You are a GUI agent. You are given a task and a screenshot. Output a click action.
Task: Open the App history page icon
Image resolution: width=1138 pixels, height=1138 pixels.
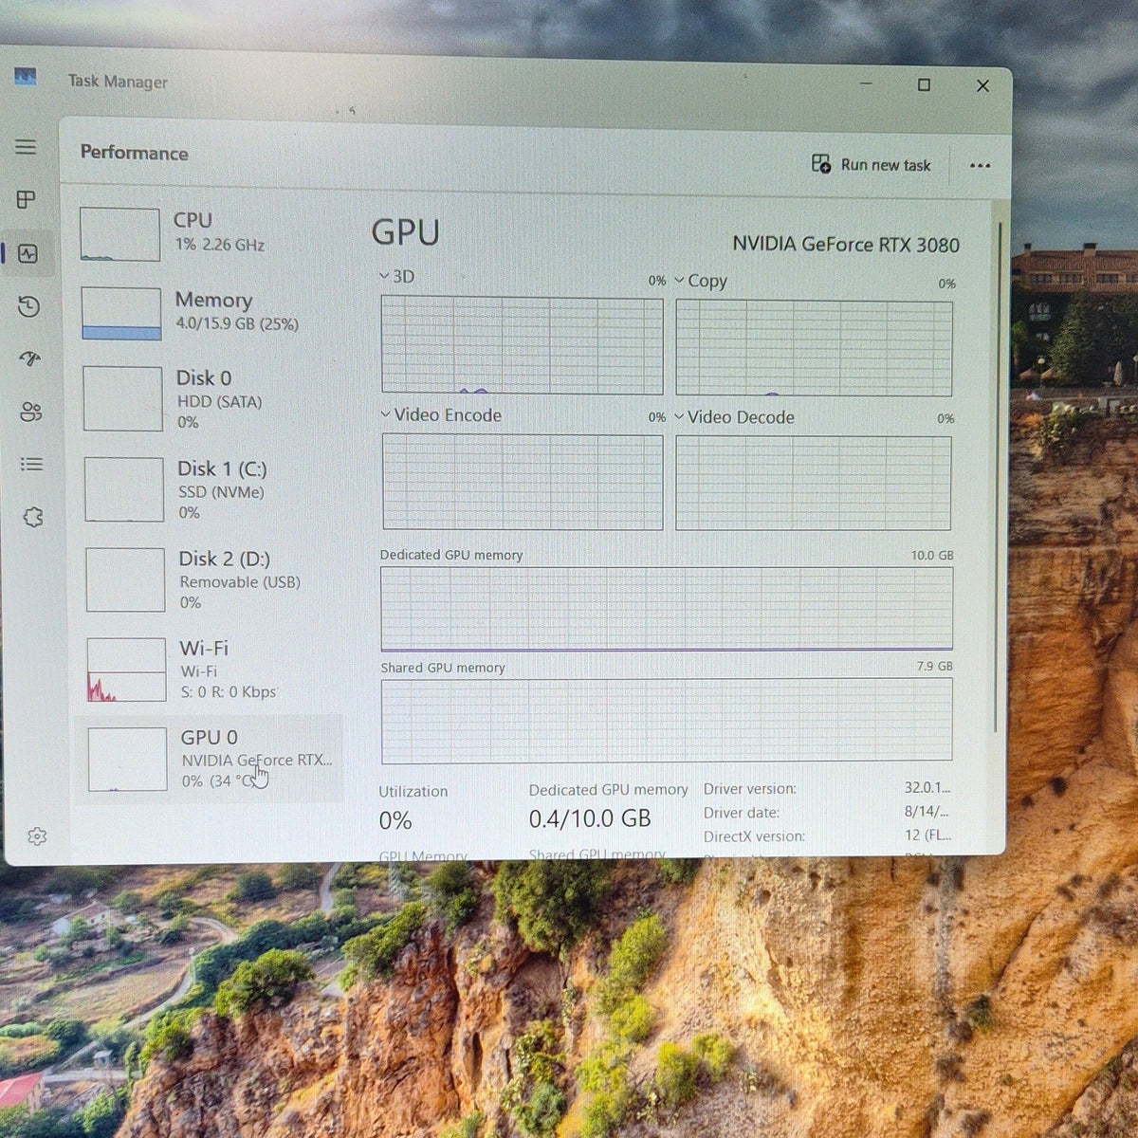pos(28,306)
